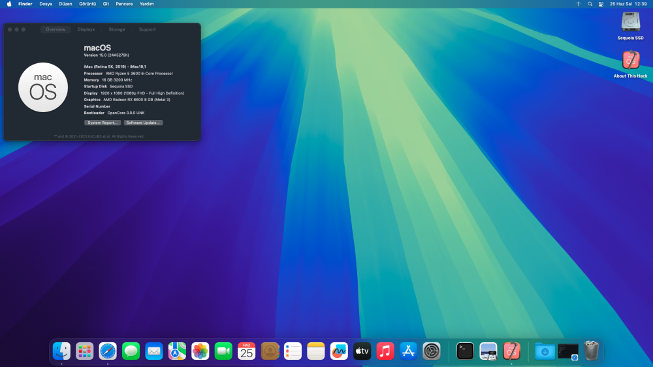
Task: Open Calendar showing 25 in the Dock
Action: pos(247,351)
